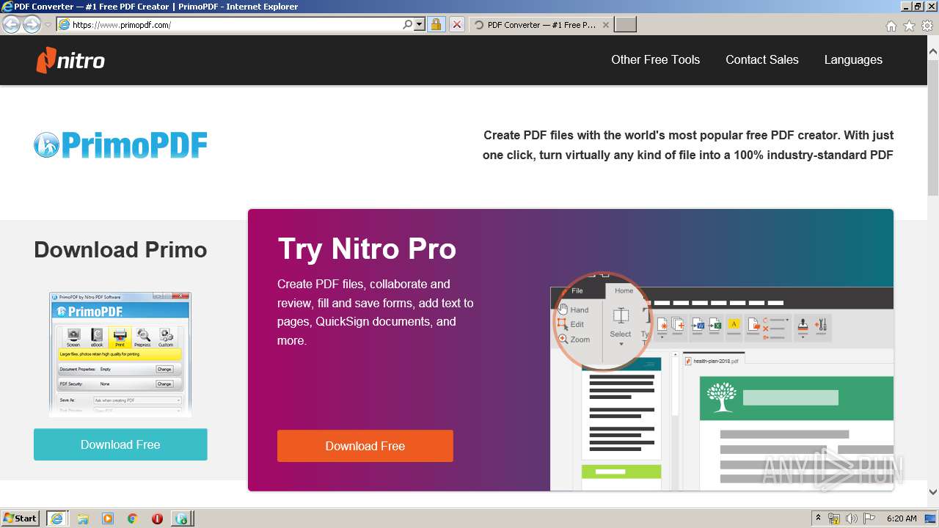Show hidden system tray icons
Screen dimensions: 939x528
tap(819, 518)
